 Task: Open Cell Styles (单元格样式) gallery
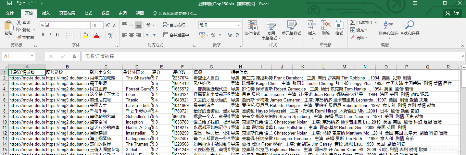pos(292,30)
